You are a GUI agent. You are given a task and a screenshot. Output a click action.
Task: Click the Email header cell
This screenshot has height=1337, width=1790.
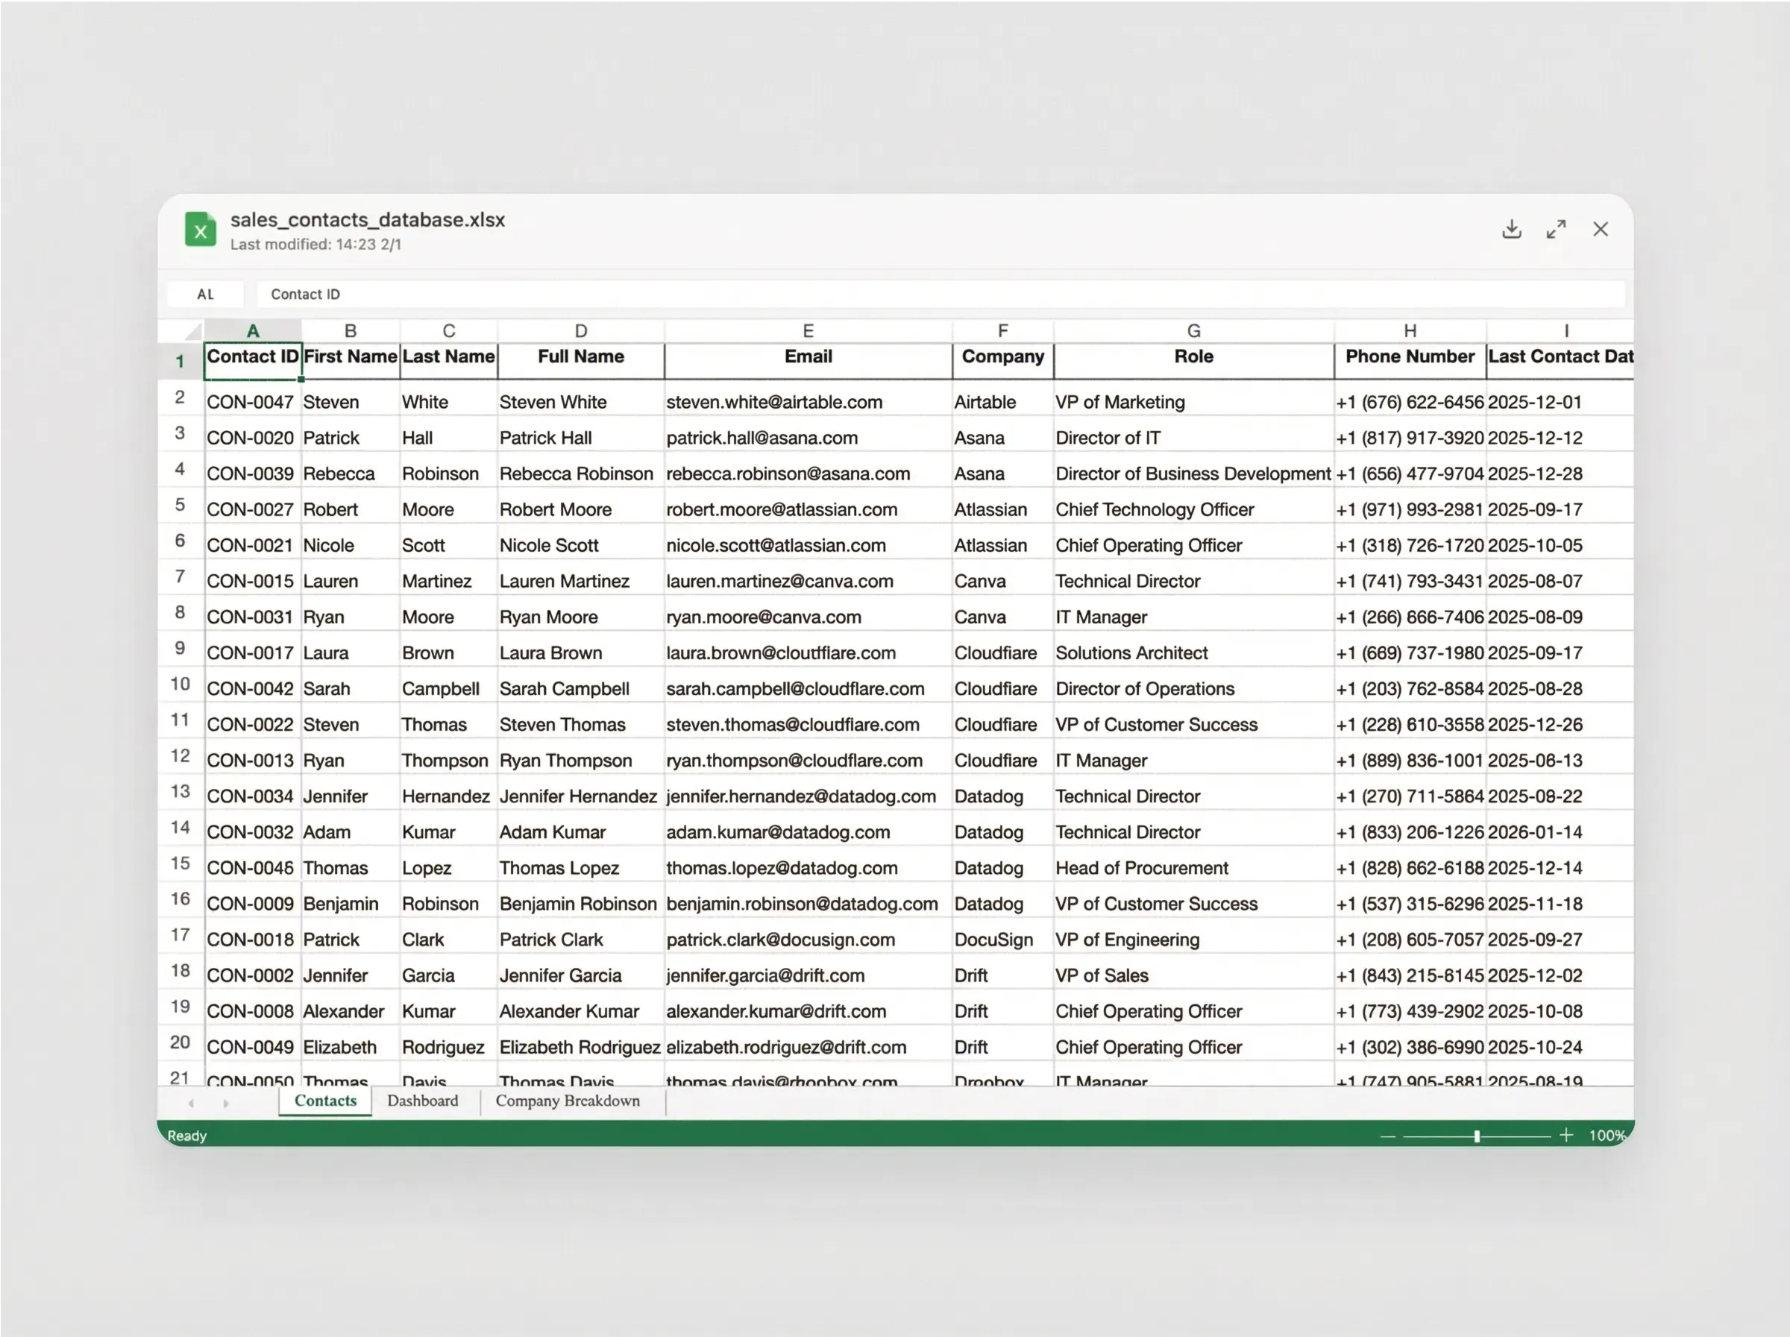(x=808, y=356)
